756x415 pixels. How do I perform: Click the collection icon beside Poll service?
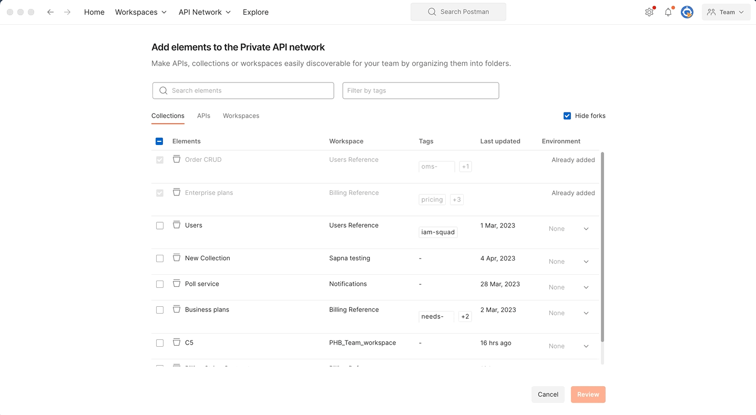(x=176, y=284)
